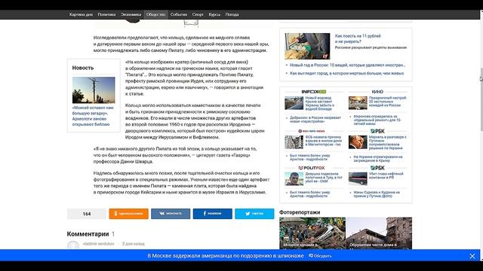Open 'Обрушение части дома' photo report thumbnail
The width and height of the screenshot is (483, 271).
[379, 233]
